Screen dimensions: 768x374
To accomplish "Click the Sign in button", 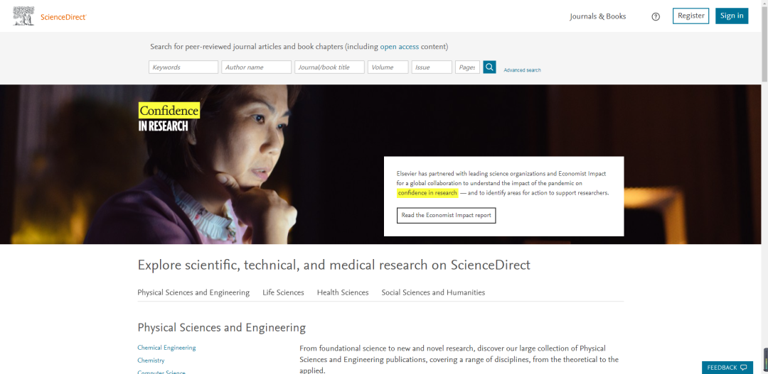I will [732, 16].
